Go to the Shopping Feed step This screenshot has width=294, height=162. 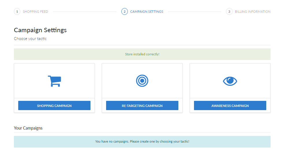pyautogui.click(x=36, y=12)
